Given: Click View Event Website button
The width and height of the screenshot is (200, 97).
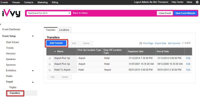Looking at the screenshot, I should click(185, 13).
